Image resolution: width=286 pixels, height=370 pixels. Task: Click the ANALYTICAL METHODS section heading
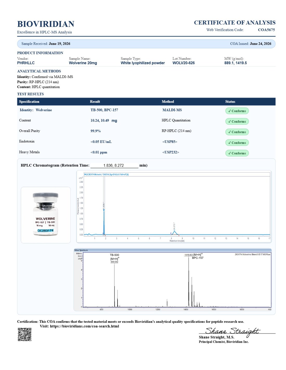pos(39,71)
